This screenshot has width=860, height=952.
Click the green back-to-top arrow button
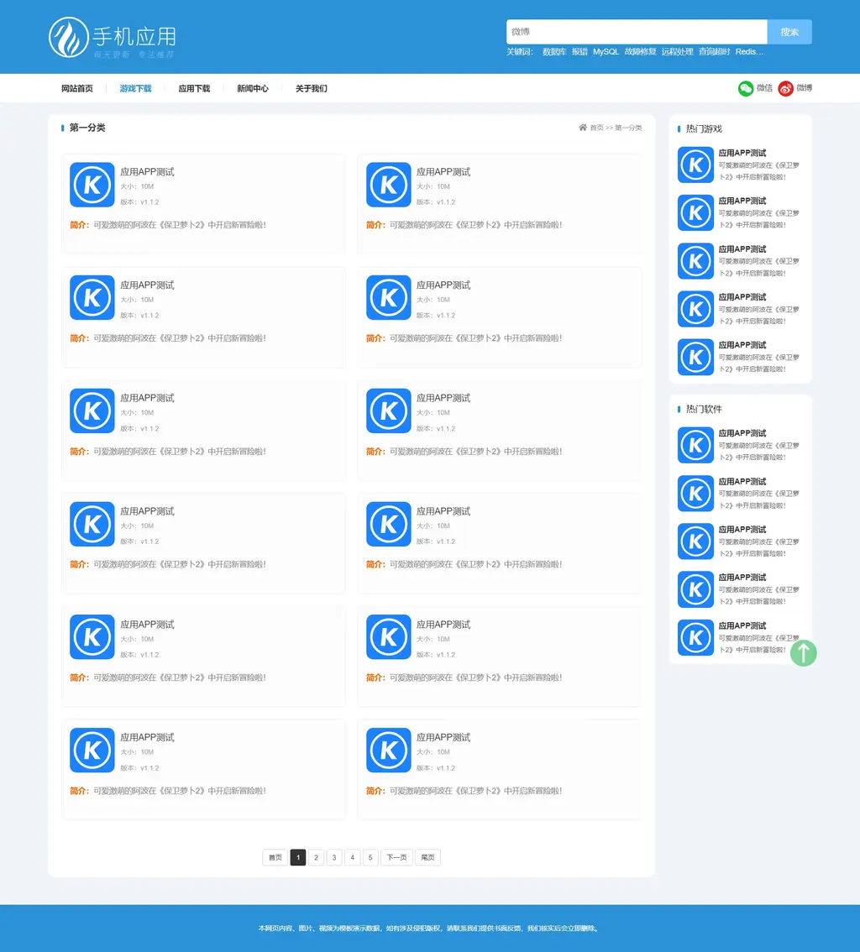[x=803, y=652]
